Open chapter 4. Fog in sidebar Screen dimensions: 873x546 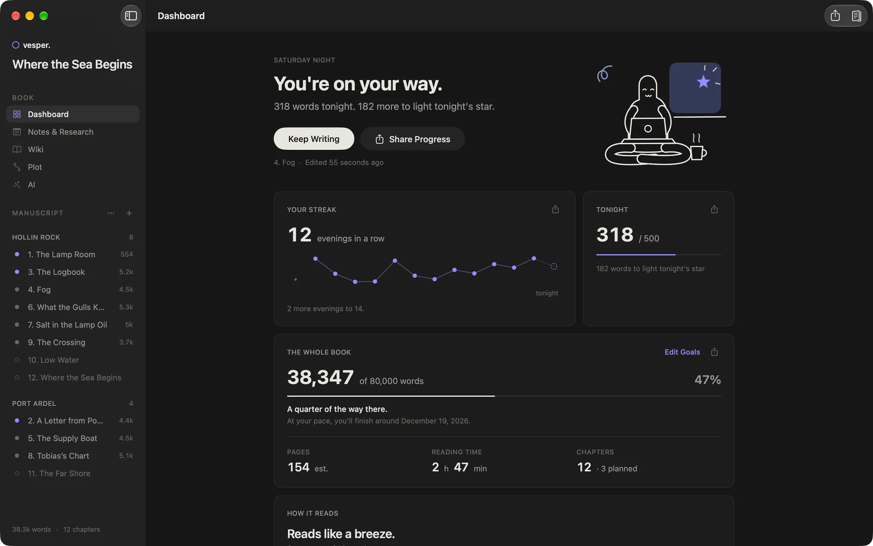click(x=73, y=290)
